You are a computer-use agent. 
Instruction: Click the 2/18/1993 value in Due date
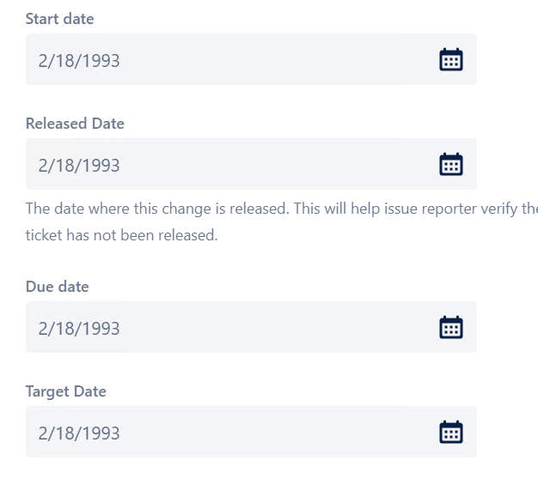(x=79, y=329)
